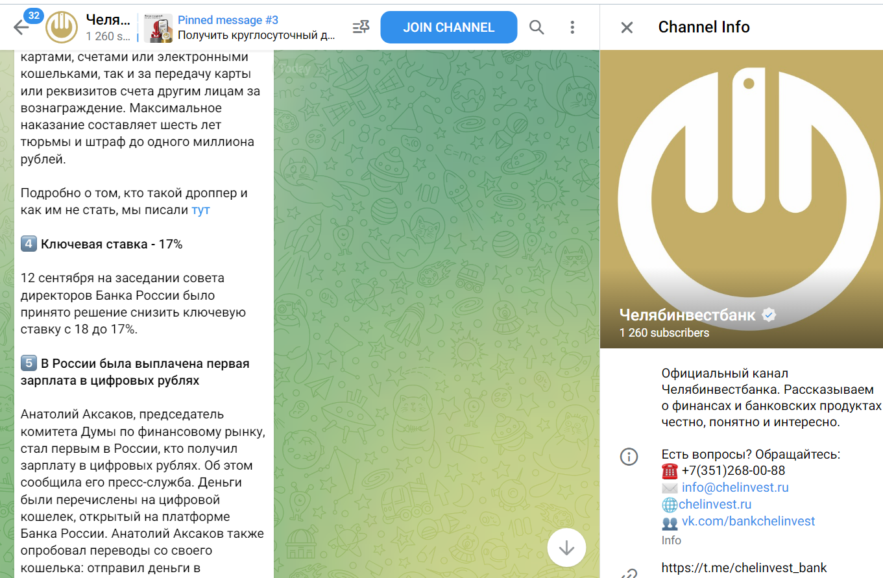Viewport: 883px width, 578px height.
Task: Open the Pinned message #3 preview
Action: point(256,27)
